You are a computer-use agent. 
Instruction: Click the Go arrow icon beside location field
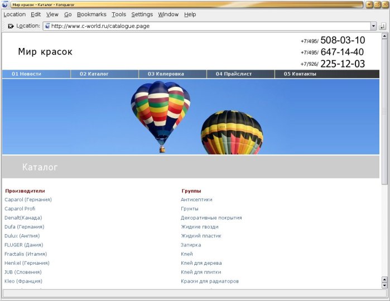383,26
